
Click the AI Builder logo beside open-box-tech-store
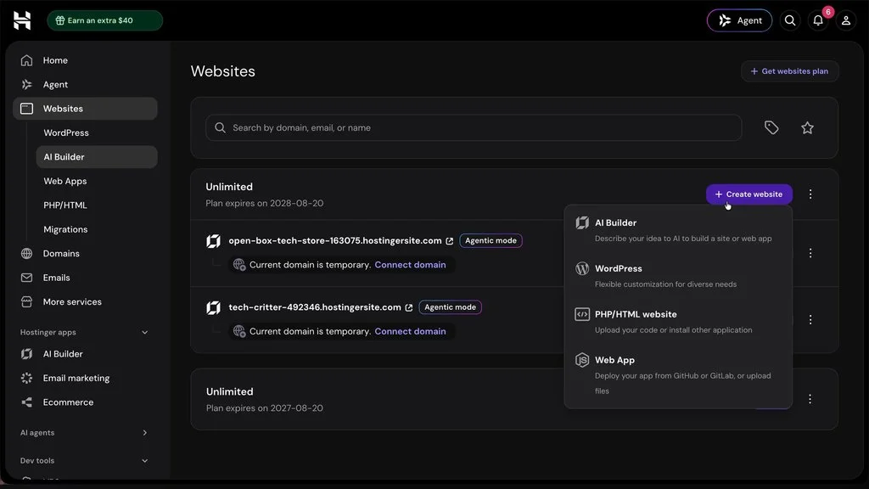[213, 241]
